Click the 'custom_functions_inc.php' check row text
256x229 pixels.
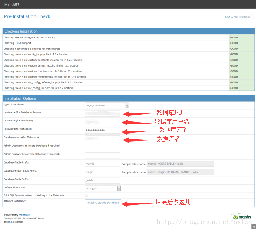coord(43,71)
